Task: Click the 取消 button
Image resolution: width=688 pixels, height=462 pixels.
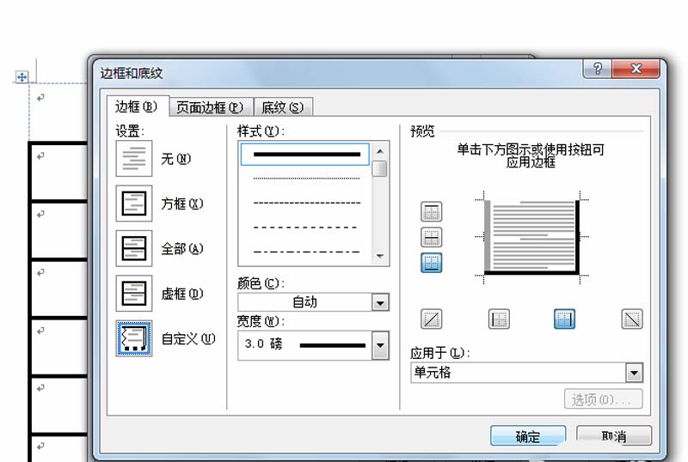Action: coord(614,436)
